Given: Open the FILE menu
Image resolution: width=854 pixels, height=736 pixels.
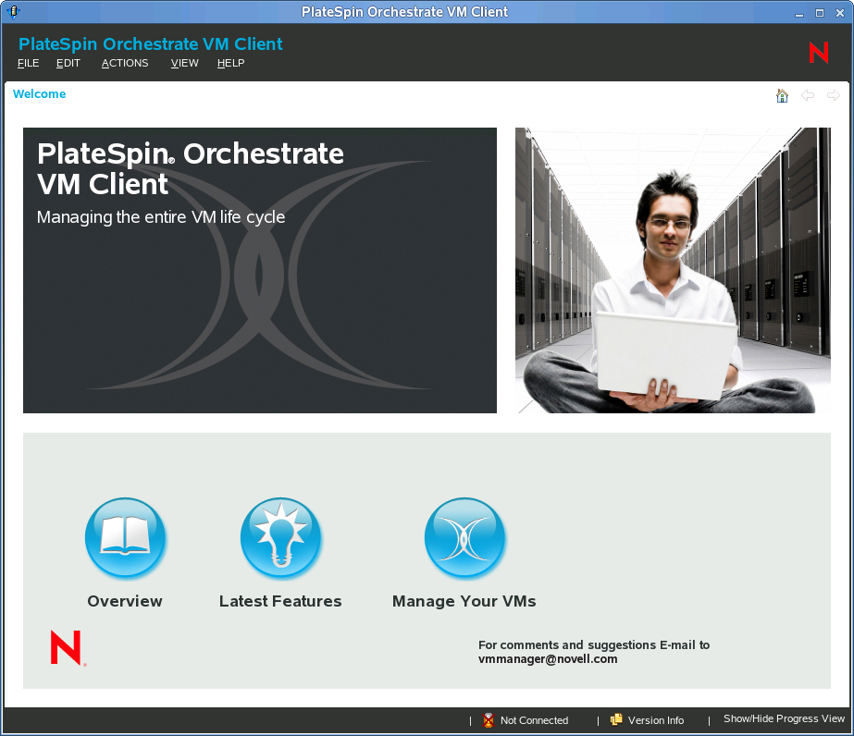Looking at the screenshot, I should point(29,63).
